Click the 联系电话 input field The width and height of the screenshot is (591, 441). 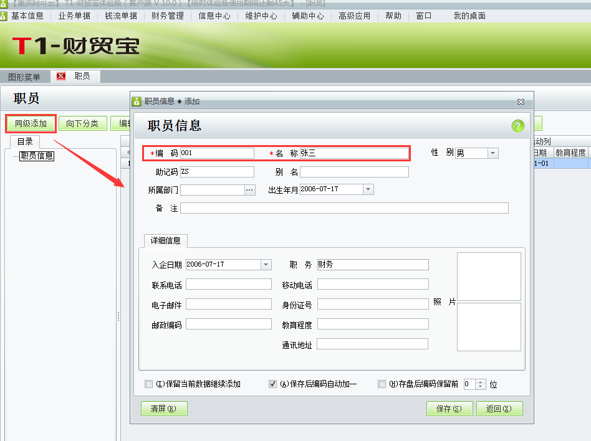click(x=229, y=284)
